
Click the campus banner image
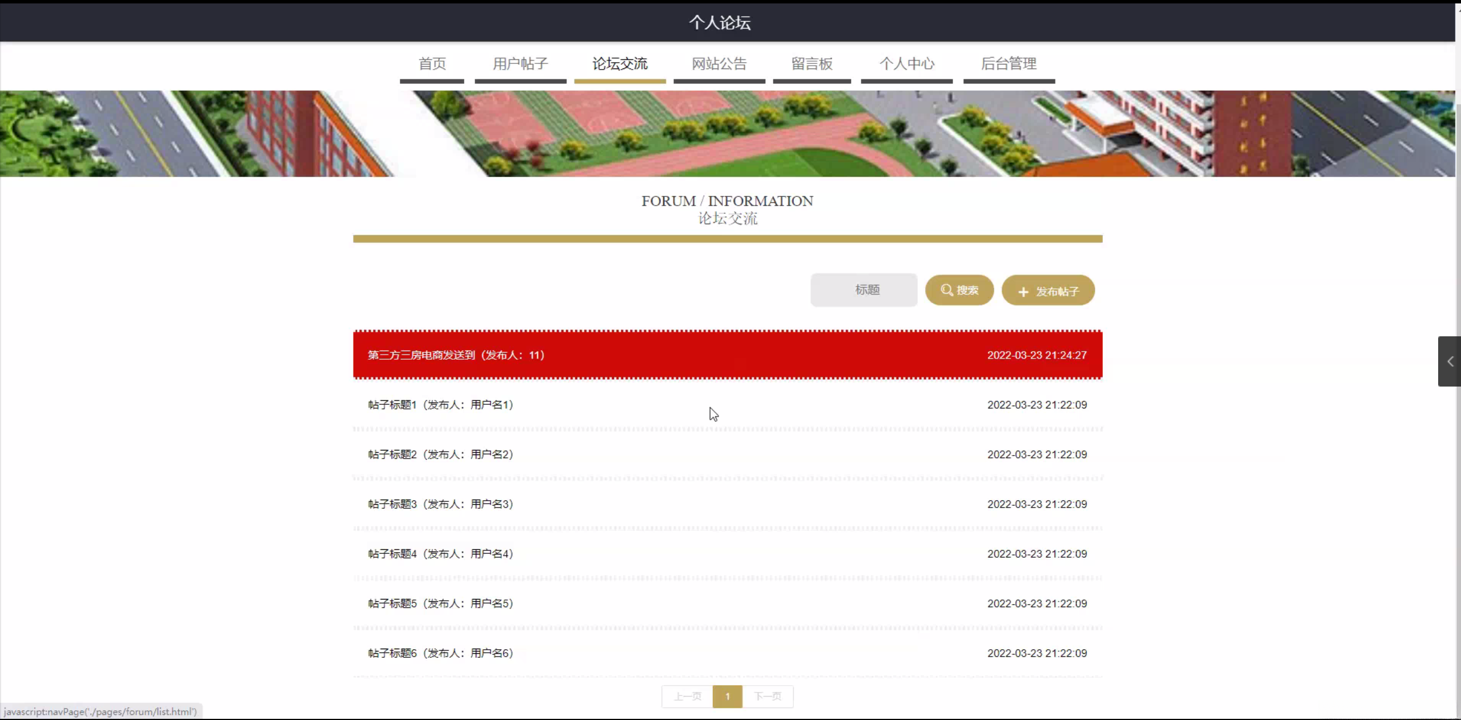pos(727,134)
